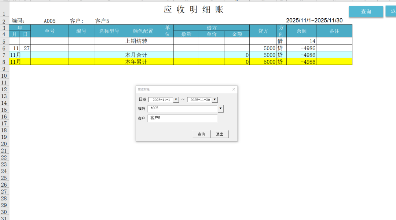Click the partially visible blue button at top right

pyautogui.click(x=391, y=11)
